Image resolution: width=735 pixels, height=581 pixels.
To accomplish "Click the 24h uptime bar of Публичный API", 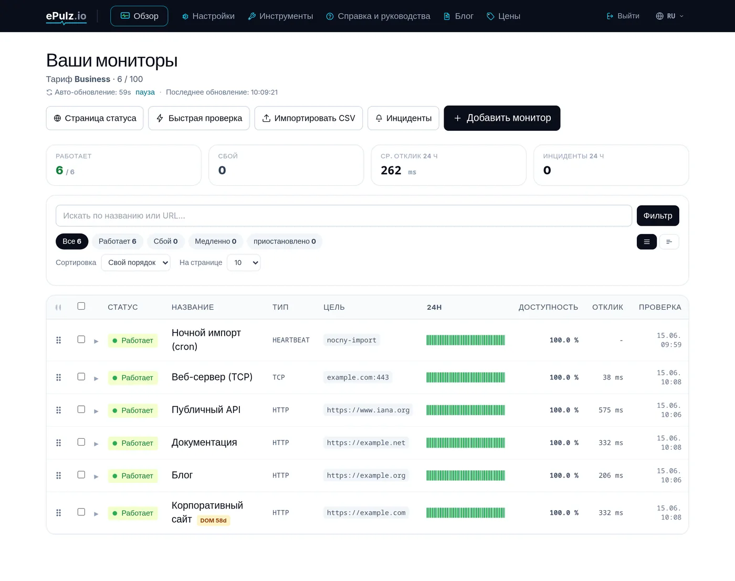I will 466,410.
